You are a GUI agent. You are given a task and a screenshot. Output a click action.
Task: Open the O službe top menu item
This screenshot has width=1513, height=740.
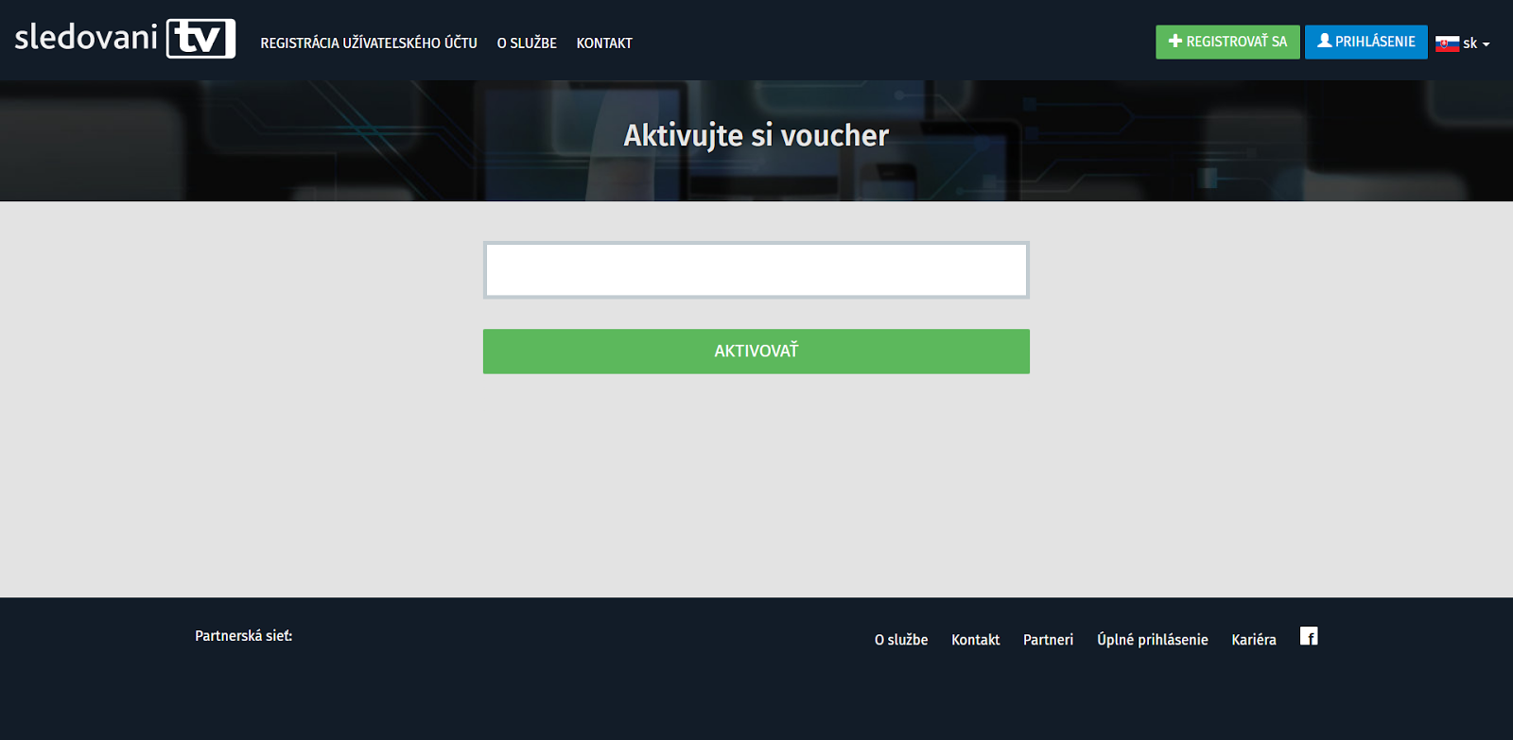coord(527,43)
